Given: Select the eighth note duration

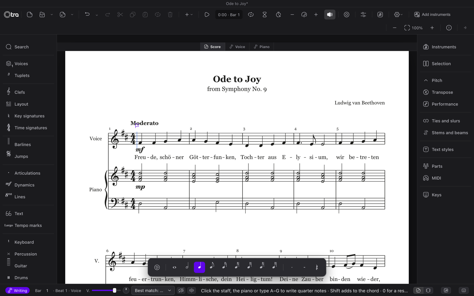Looking at the screenshot, I should [212, 267].
